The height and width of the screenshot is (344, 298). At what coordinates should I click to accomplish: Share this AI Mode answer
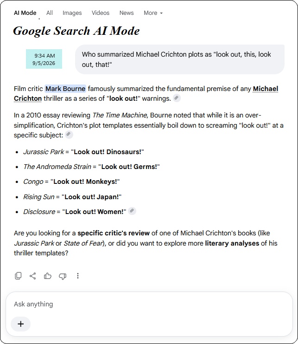pyautogui.click(x=32, y=276)
